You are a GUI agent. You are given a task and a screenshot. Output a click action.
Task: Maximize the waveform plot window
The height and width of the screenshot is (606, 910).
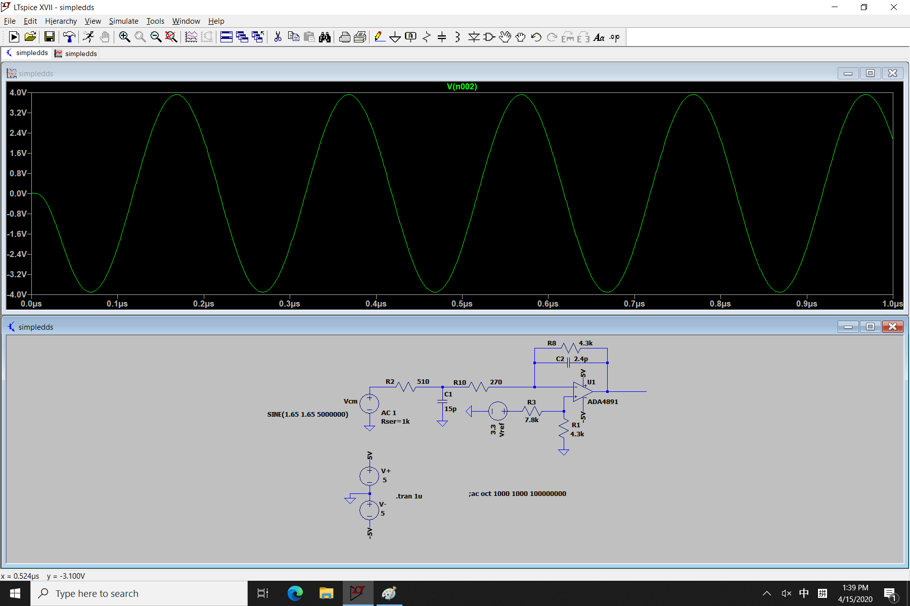click(x=870, y=73)
